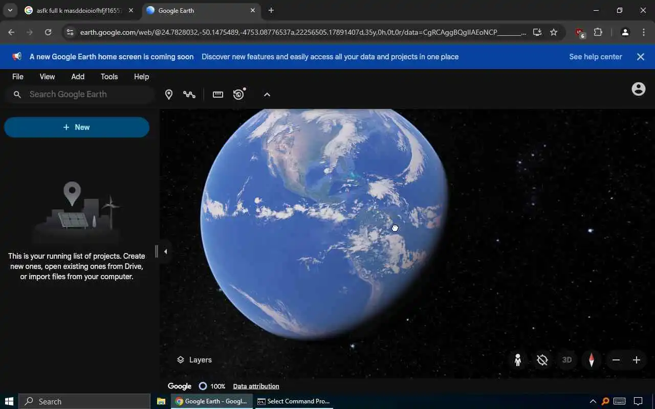Open the measure distance ruler tool

(x=218, y=94)
